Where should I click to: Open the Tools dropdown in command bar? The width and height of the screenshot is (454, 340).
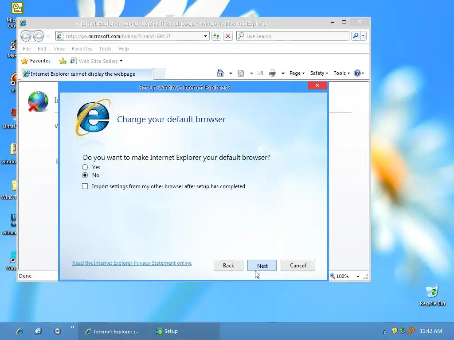(x=342, y=73)
